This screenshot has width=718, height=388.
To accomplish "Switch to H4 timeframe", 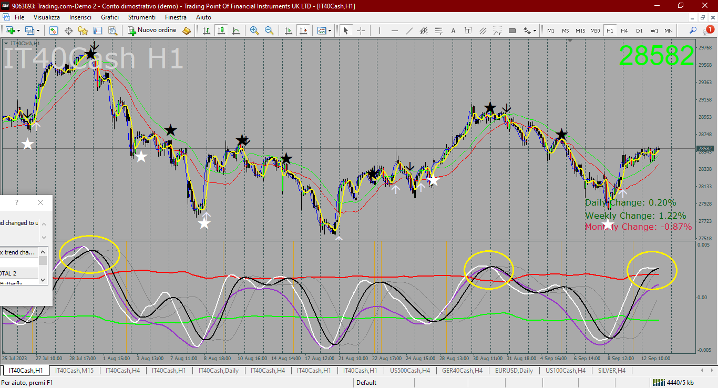I will (624, 30).
